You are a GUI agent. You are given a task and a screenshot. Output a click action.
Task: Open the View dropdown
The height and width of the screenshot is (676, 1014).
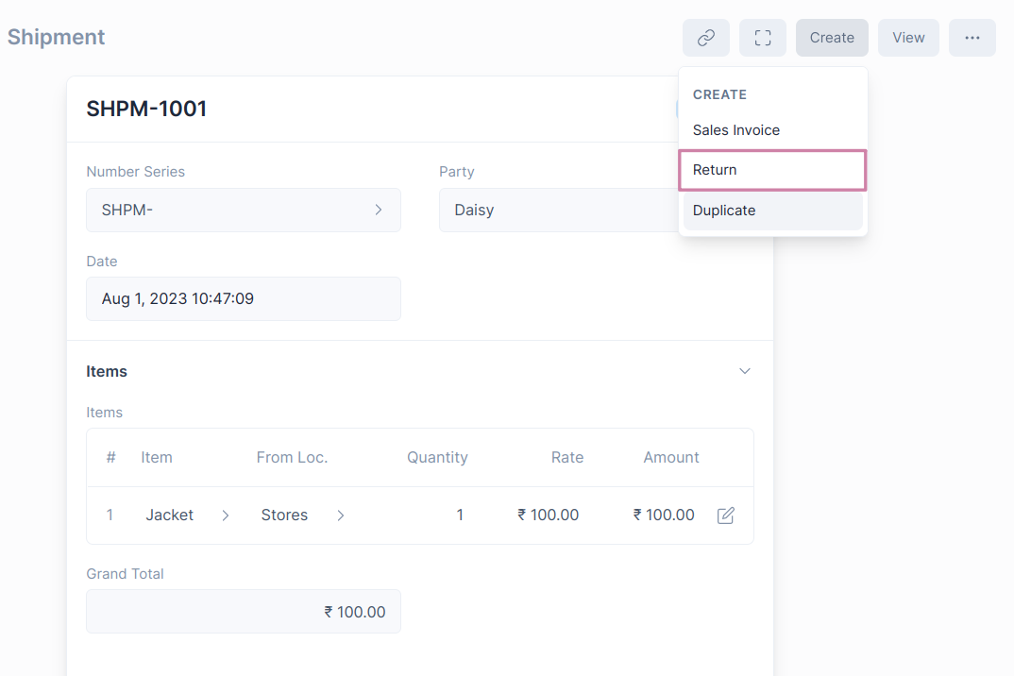click(x=908, y=38)
